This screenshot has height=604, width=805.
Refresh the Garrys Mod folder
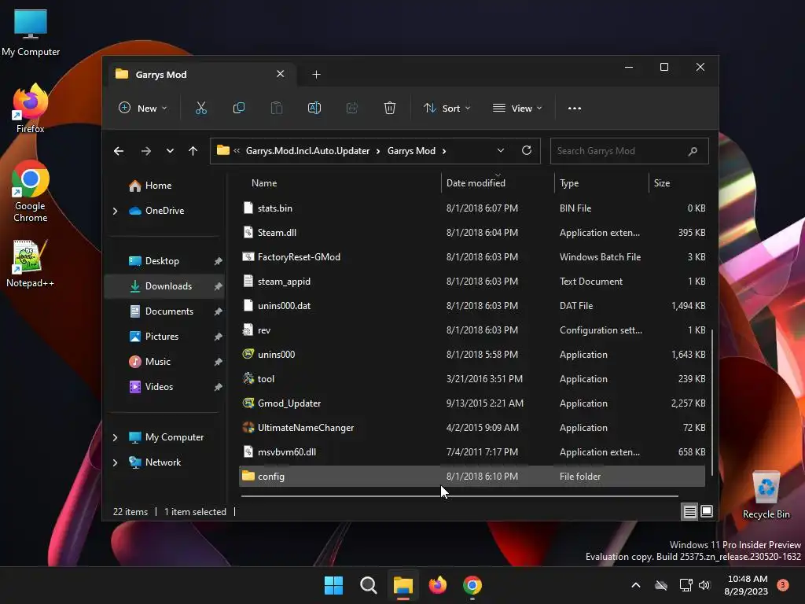[526, 150]
